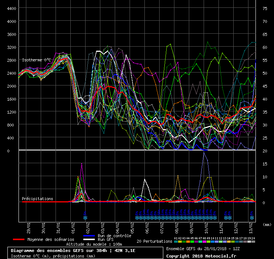Pick perturbation 20 medium gray swatch
This screenshot has height=259, width=274.
pyautogui.click(x=253, y=242)
